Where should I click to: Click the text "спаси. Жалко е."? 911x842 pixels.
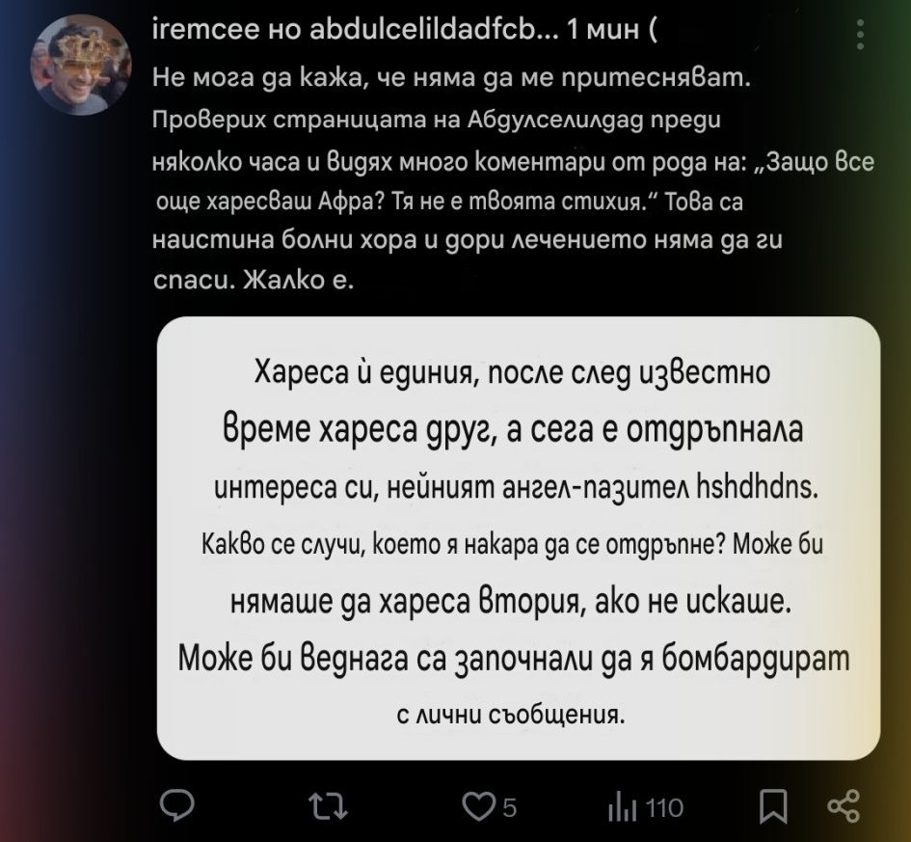pos(254,280)
